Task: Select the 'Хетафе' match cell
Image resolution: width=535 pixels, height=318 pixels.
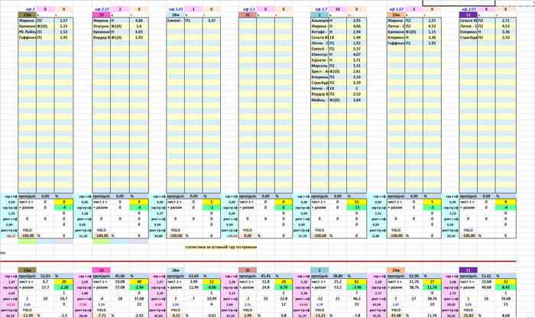Action: click(319, 32)
